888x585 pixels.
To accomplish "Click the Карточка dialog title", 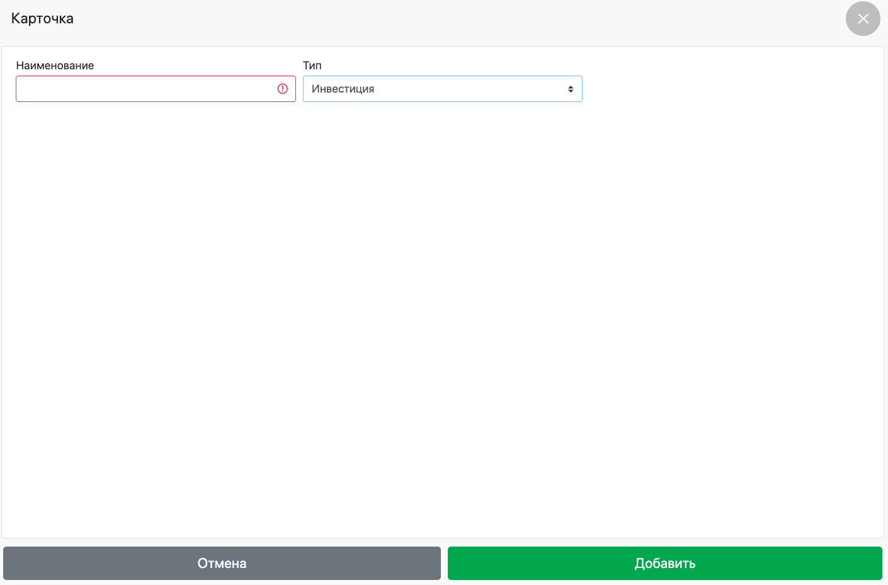I will click(42, 19).
